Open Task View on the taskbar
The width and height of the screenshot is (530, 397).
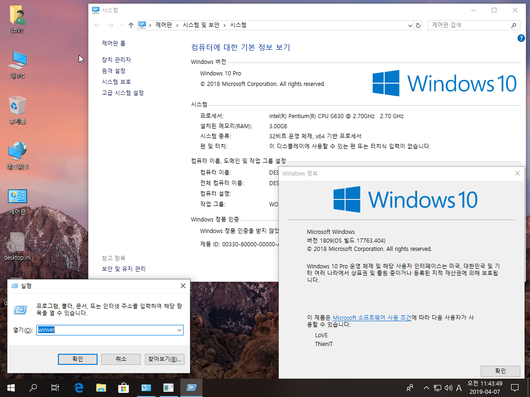pos(55,388)
